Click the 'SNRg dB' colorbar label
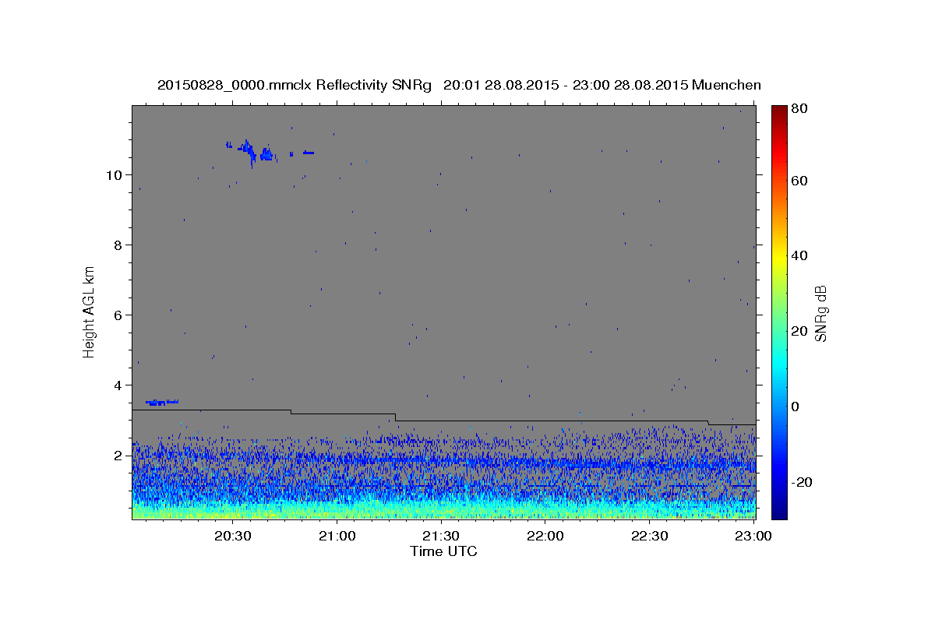Image resolution: width=935 pixels, height=623 pixels. click(x=820, y=313)
